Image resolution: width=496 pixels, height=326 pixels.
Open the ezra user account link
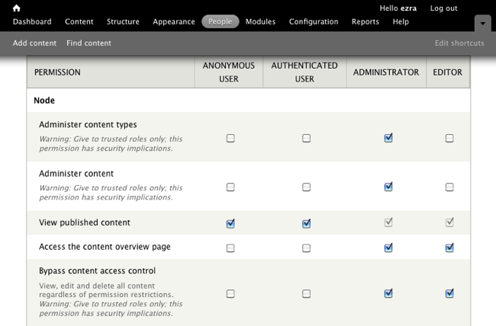[408, 8]
